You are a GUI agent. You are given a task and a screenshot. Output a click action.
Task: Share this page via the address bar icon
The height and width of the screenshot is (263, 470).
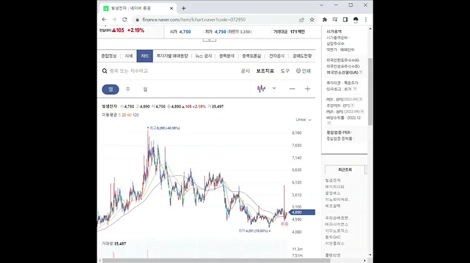tap(302, 20)
